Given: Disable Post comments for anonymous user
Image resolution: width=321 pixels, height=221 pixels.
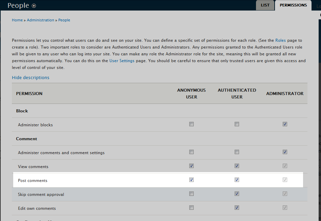Looking at the screenshot, I should 191,180.
